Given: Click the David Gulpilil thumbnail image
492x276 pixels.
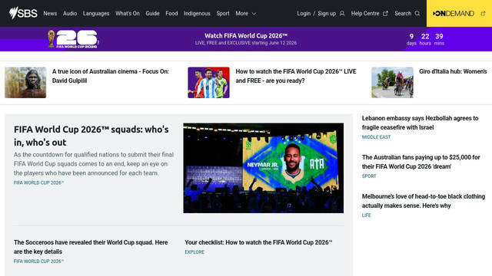Looking at the screenshot, I should (25, 83).
